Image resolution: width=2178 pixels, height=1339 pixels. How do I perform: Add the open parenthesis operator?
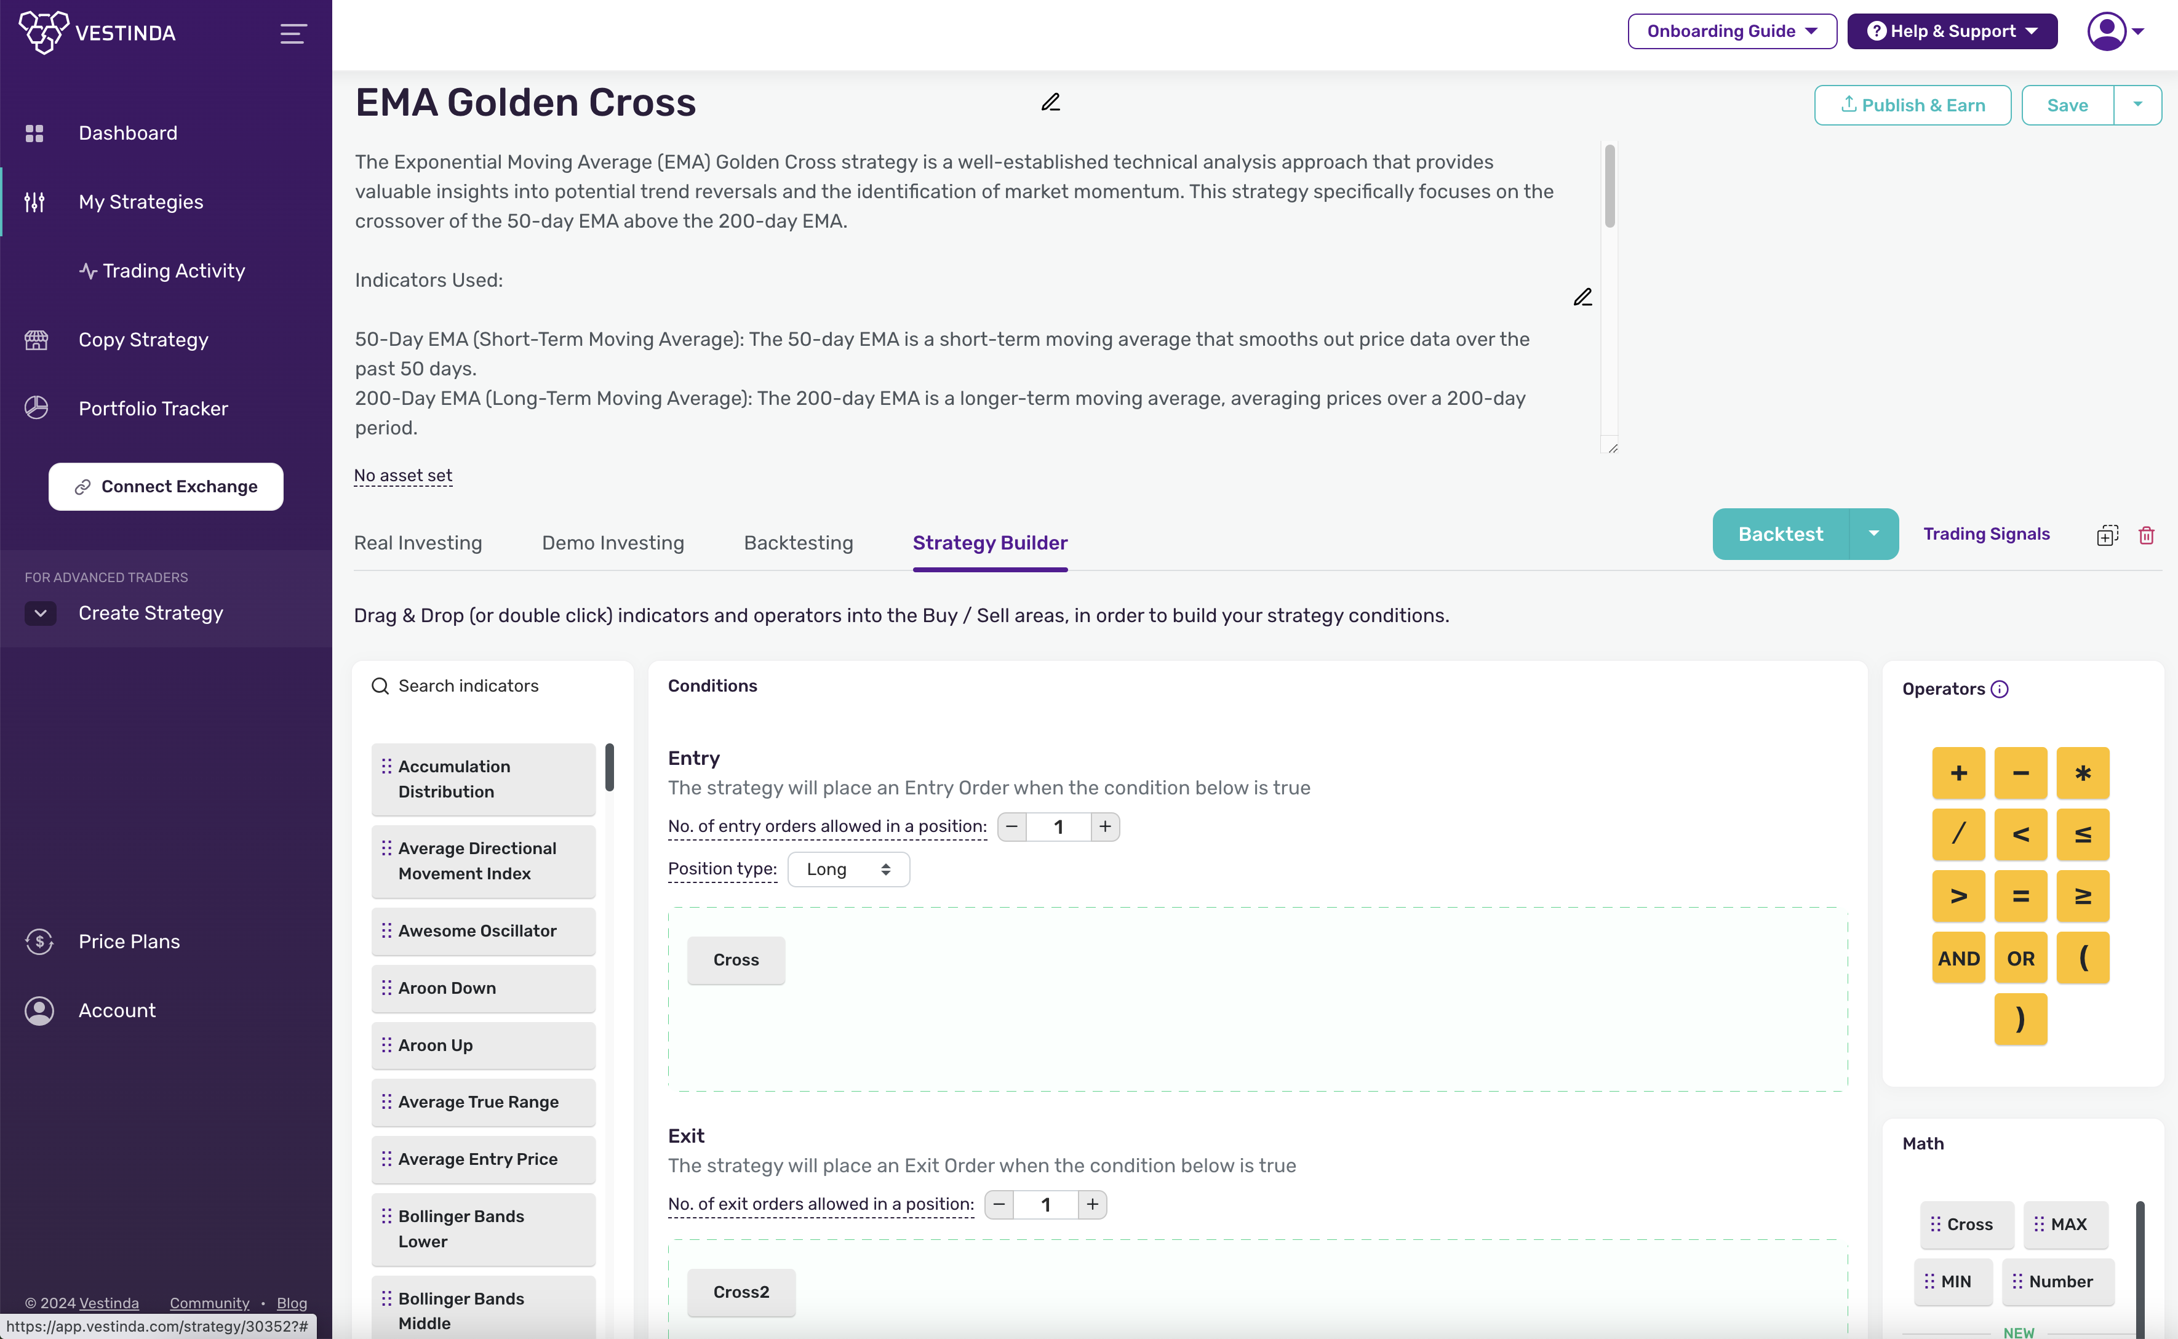pyautogui.click(x=2083, y=958)
